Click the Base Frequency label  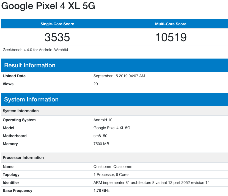pyautogui.click(x=17, y=191)
